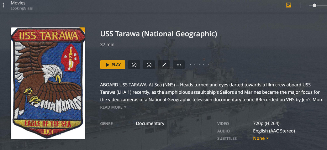Open the more options ellipsis button
327x150 pixels.
click(x=179, y=65)
